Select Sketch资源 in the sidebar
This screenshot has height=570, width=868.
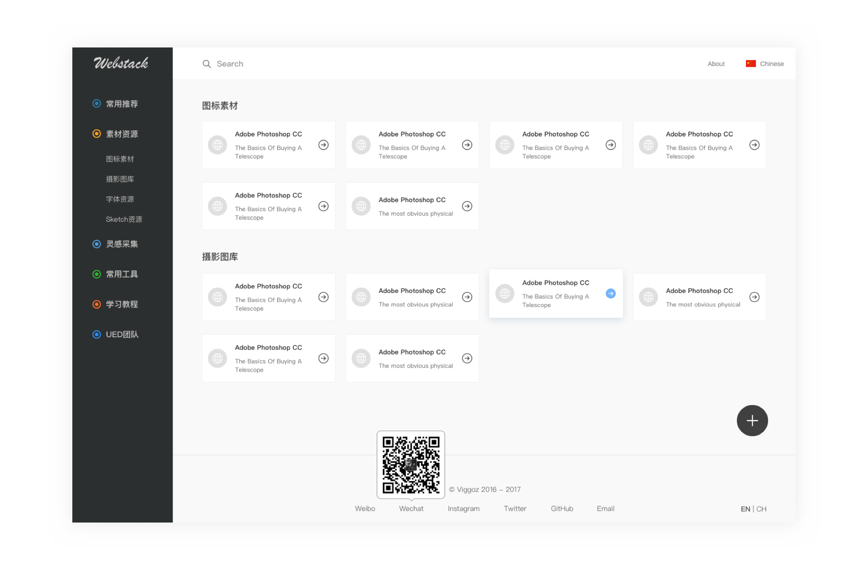(124, 219)
